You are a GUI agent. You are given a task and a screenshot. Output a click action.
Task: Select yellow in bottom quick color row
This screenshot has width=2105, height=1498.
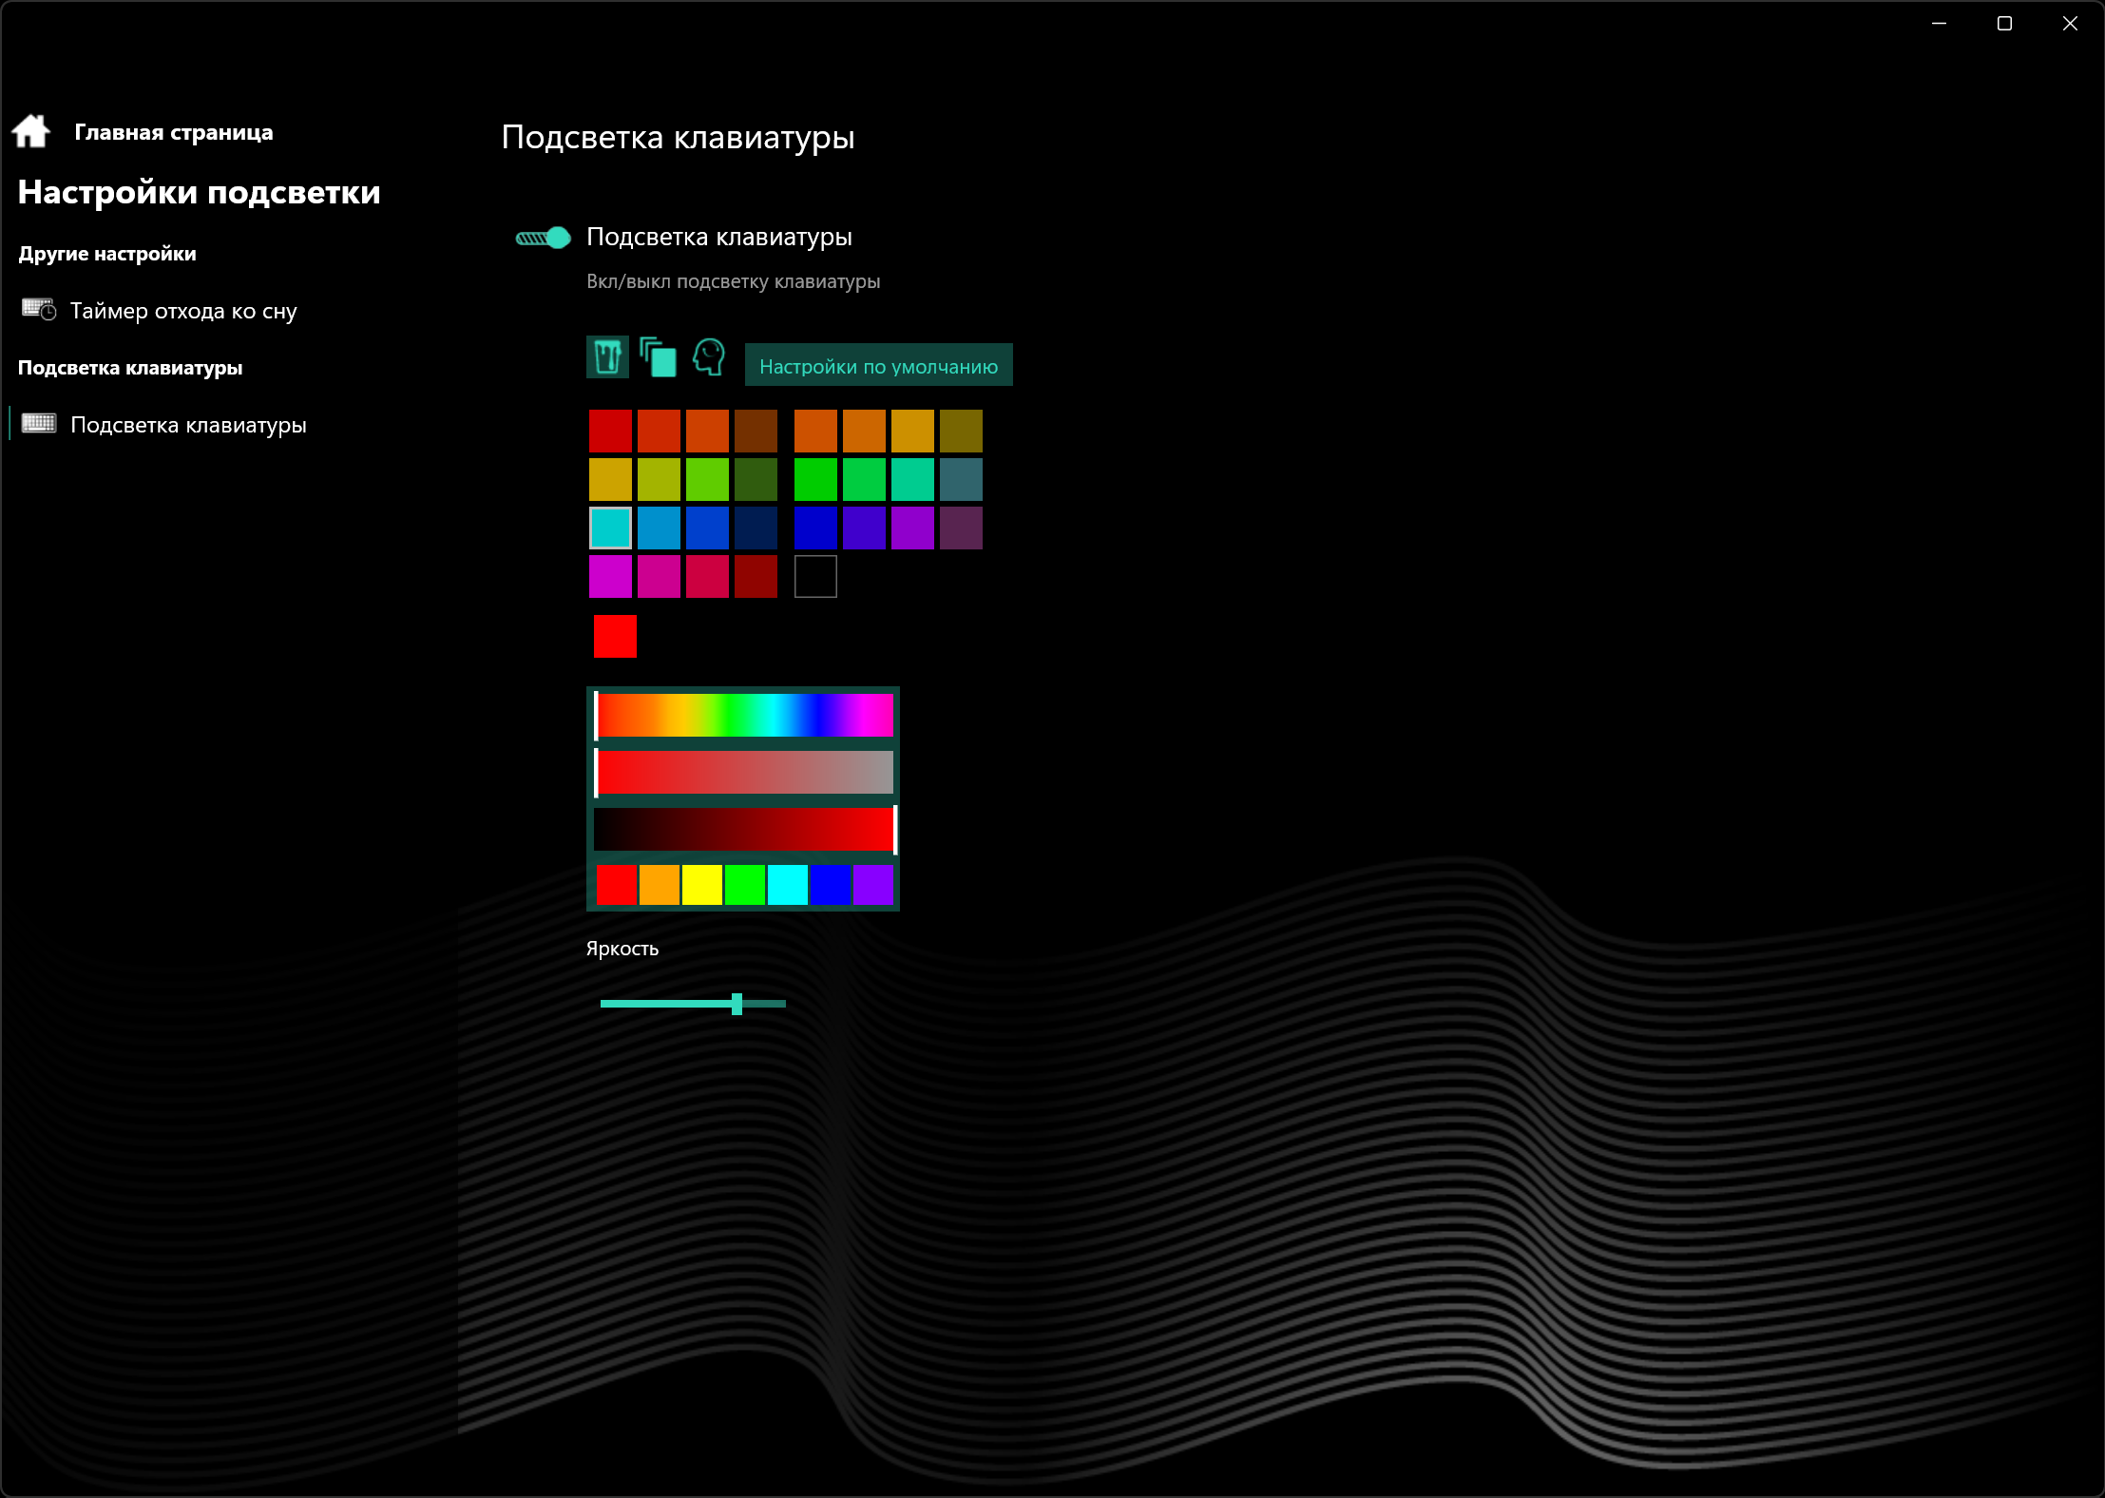[x=701, y=885]
